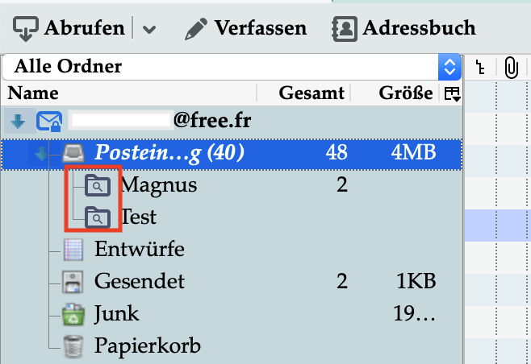531x364 pixels.
Task: Click the Papierkorb trash icon
Action: 74,345
